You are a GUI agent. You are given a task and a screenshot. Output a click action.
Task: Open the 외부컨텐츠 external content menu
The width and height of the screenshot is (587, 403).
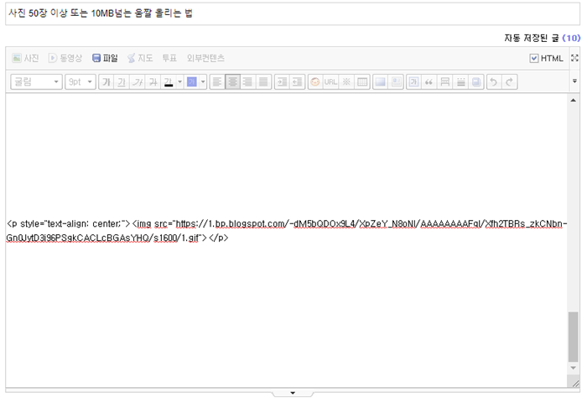(x=205, y=58)
